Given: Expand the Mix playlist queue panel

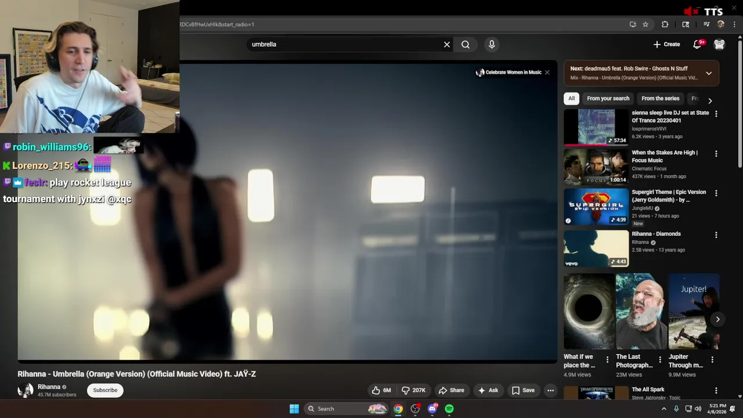Looking at the screenshot, I should click(x=709, y=73).
